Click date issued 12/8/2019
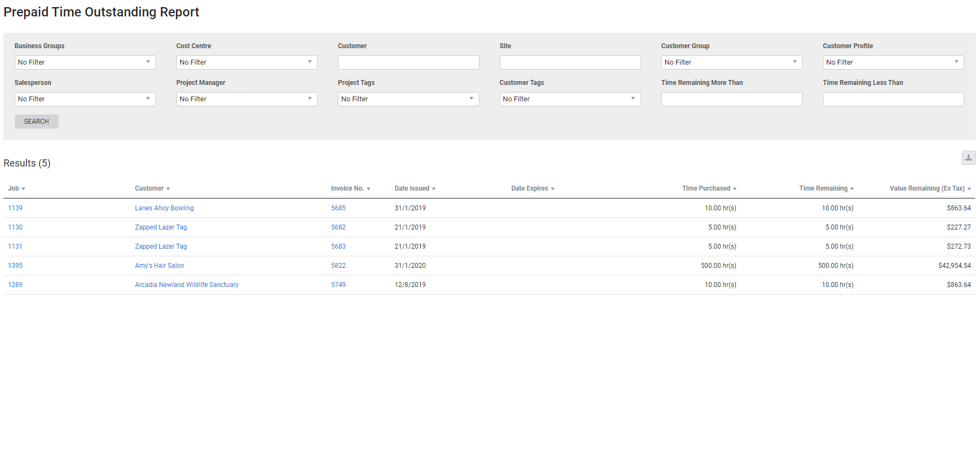 click(x=410, y=285)
